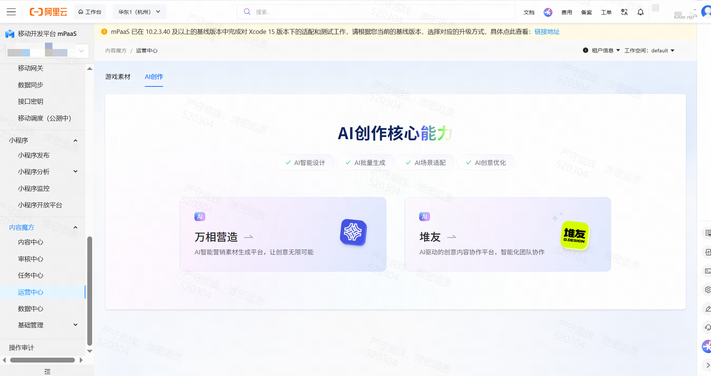This screenshot has width=711, height=376.
Task: Switch to the 游戏素材 tab
Action: 118,77
